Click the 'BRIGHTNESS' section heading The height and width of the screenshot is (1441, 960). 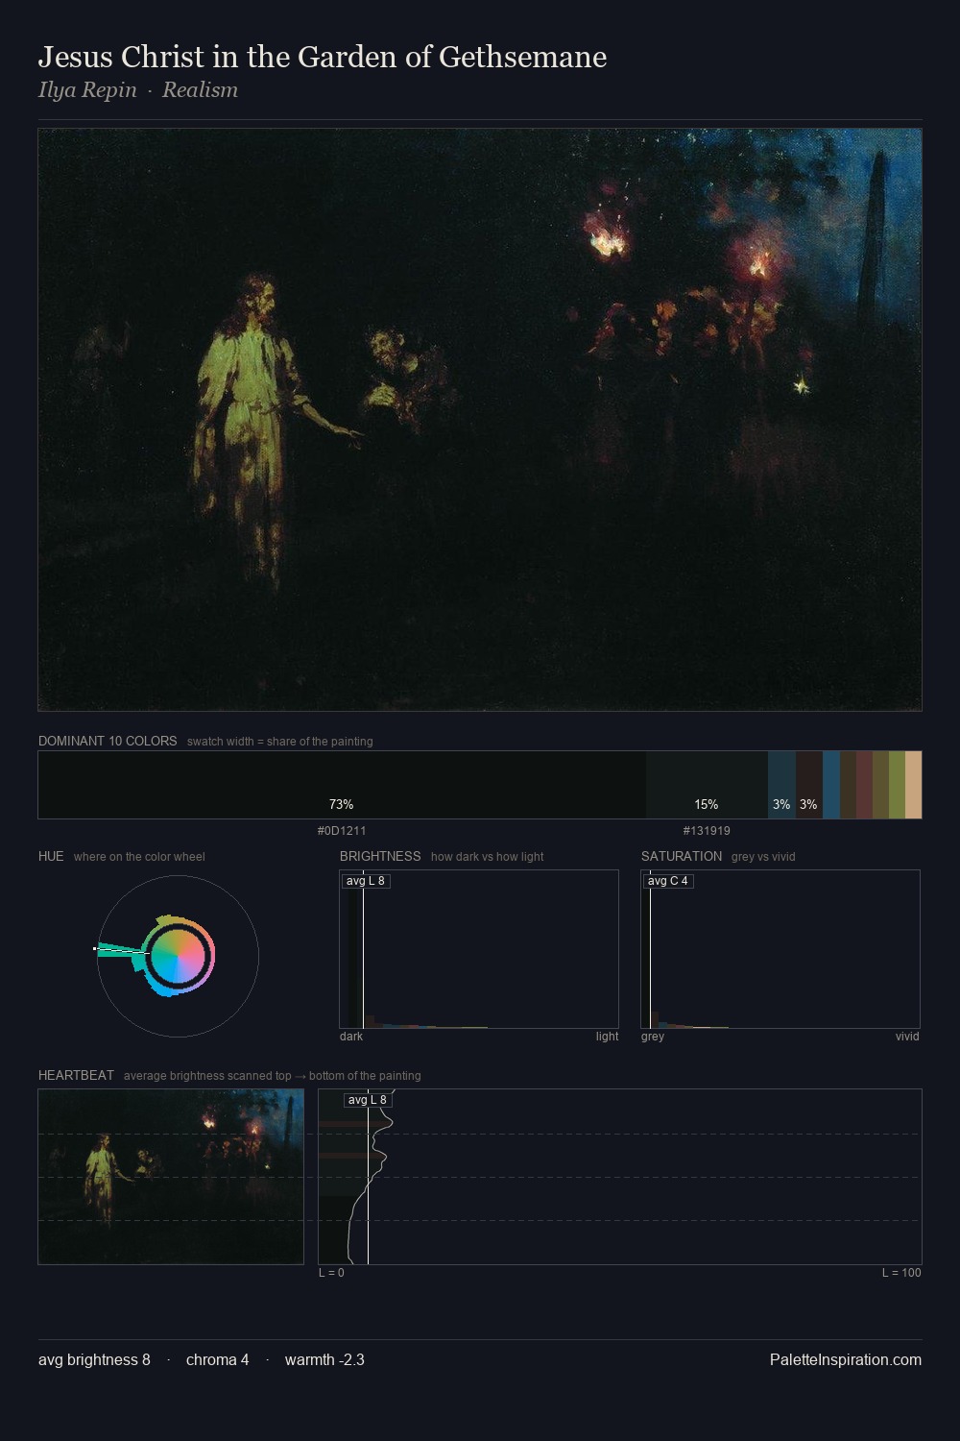pos(380,856)
